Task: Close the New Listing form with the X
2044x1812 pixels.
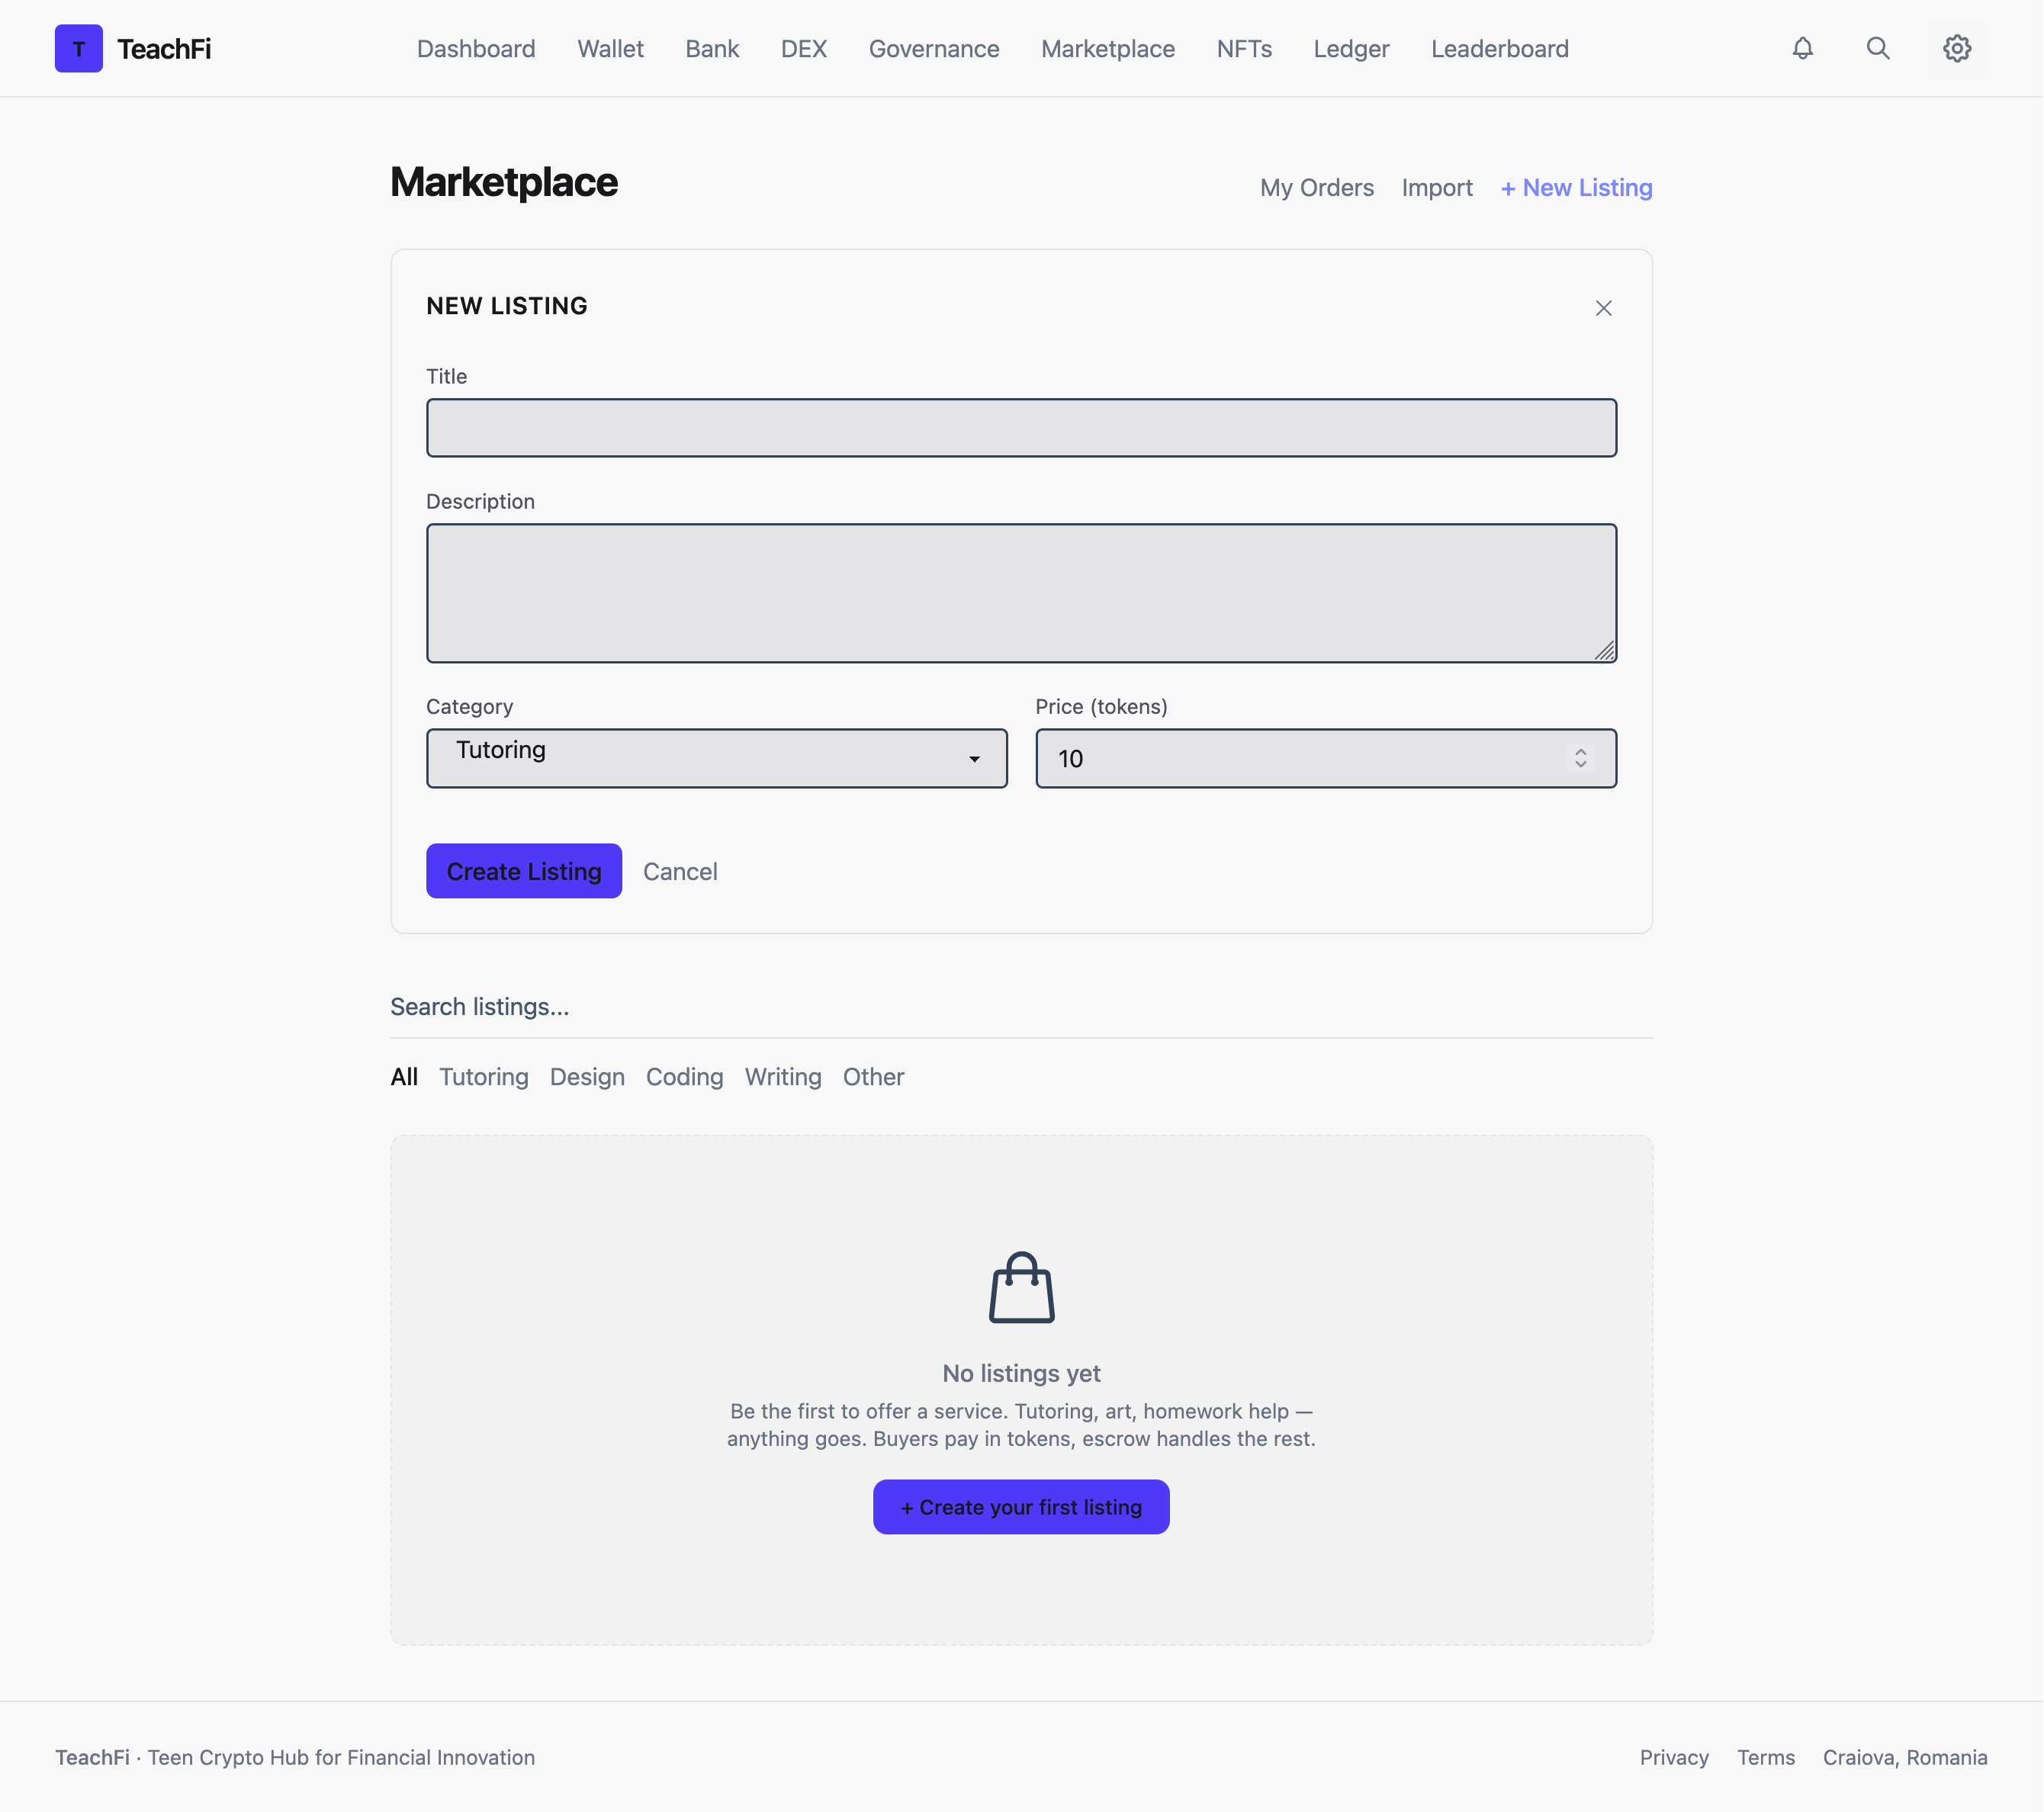Action: (1603, 308)
